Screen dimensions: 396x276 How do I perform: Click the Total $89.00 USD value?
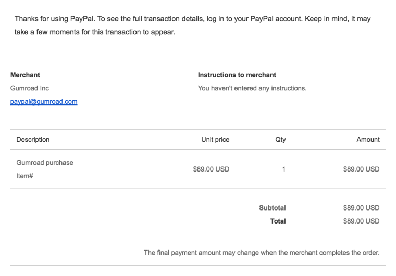click(361, 221)
